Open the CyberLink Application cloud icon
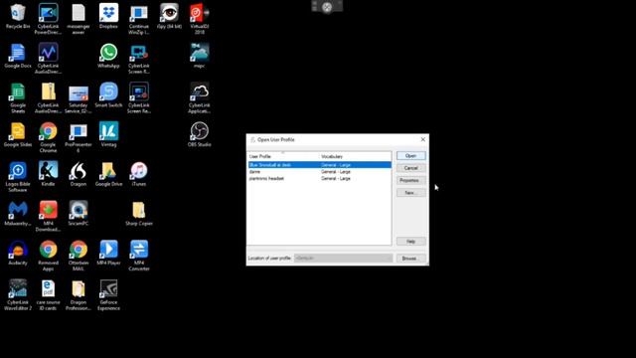This screenshot has height=358, width=636. 199,97
